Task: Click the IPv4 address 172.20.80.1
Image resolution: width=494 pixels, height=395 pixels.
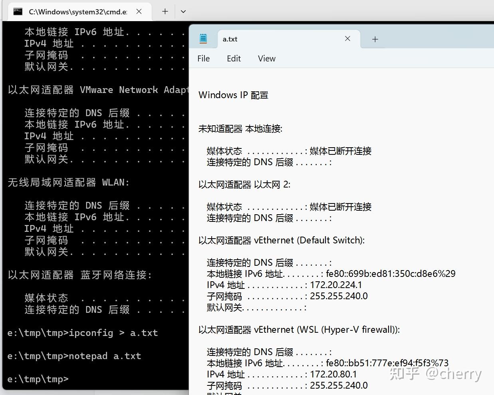Action: (333, 374)
